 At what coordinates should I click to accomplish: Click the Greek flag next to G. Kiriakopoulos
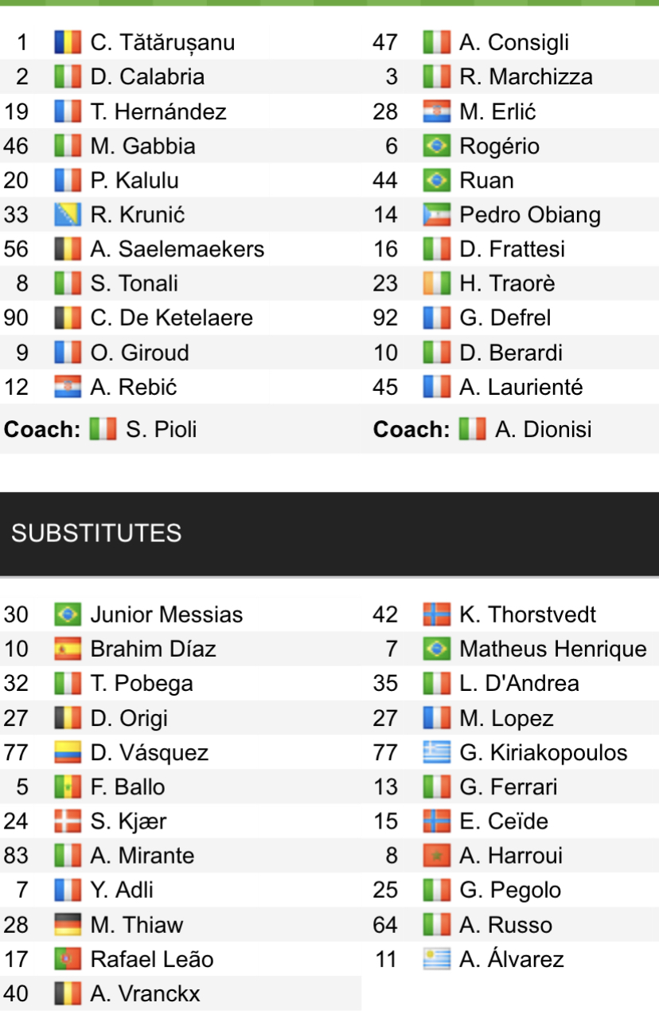coord(437,752)
